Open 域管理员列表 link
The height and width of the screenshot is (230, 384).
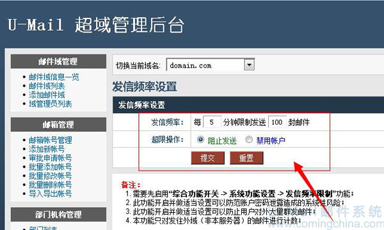50,104
